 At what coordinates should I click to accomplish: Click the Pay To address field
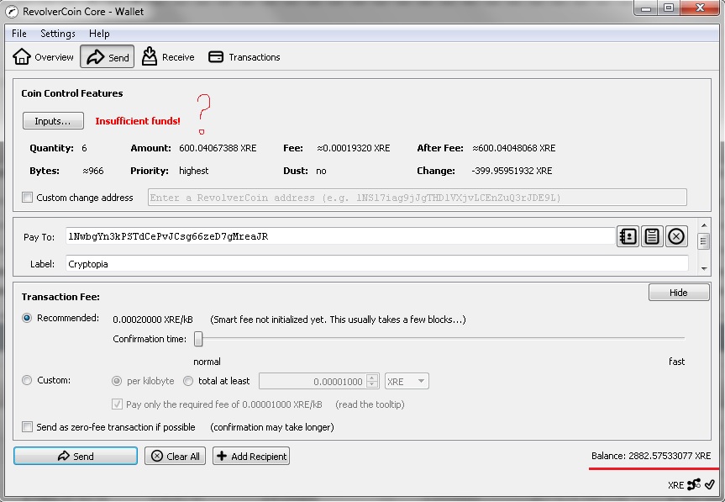click(x=340, y=236)
